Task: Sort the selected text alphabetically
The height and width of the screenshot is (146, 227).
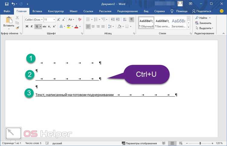Action: point(125,19)
